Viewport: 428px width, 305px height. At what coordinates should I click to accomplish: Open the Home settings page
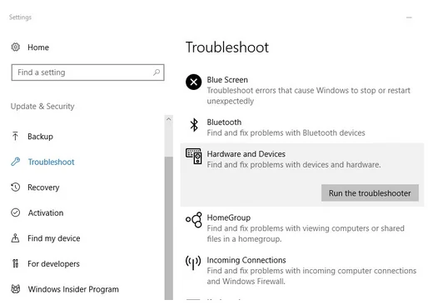pyautogui.click(x=38, y=47)
